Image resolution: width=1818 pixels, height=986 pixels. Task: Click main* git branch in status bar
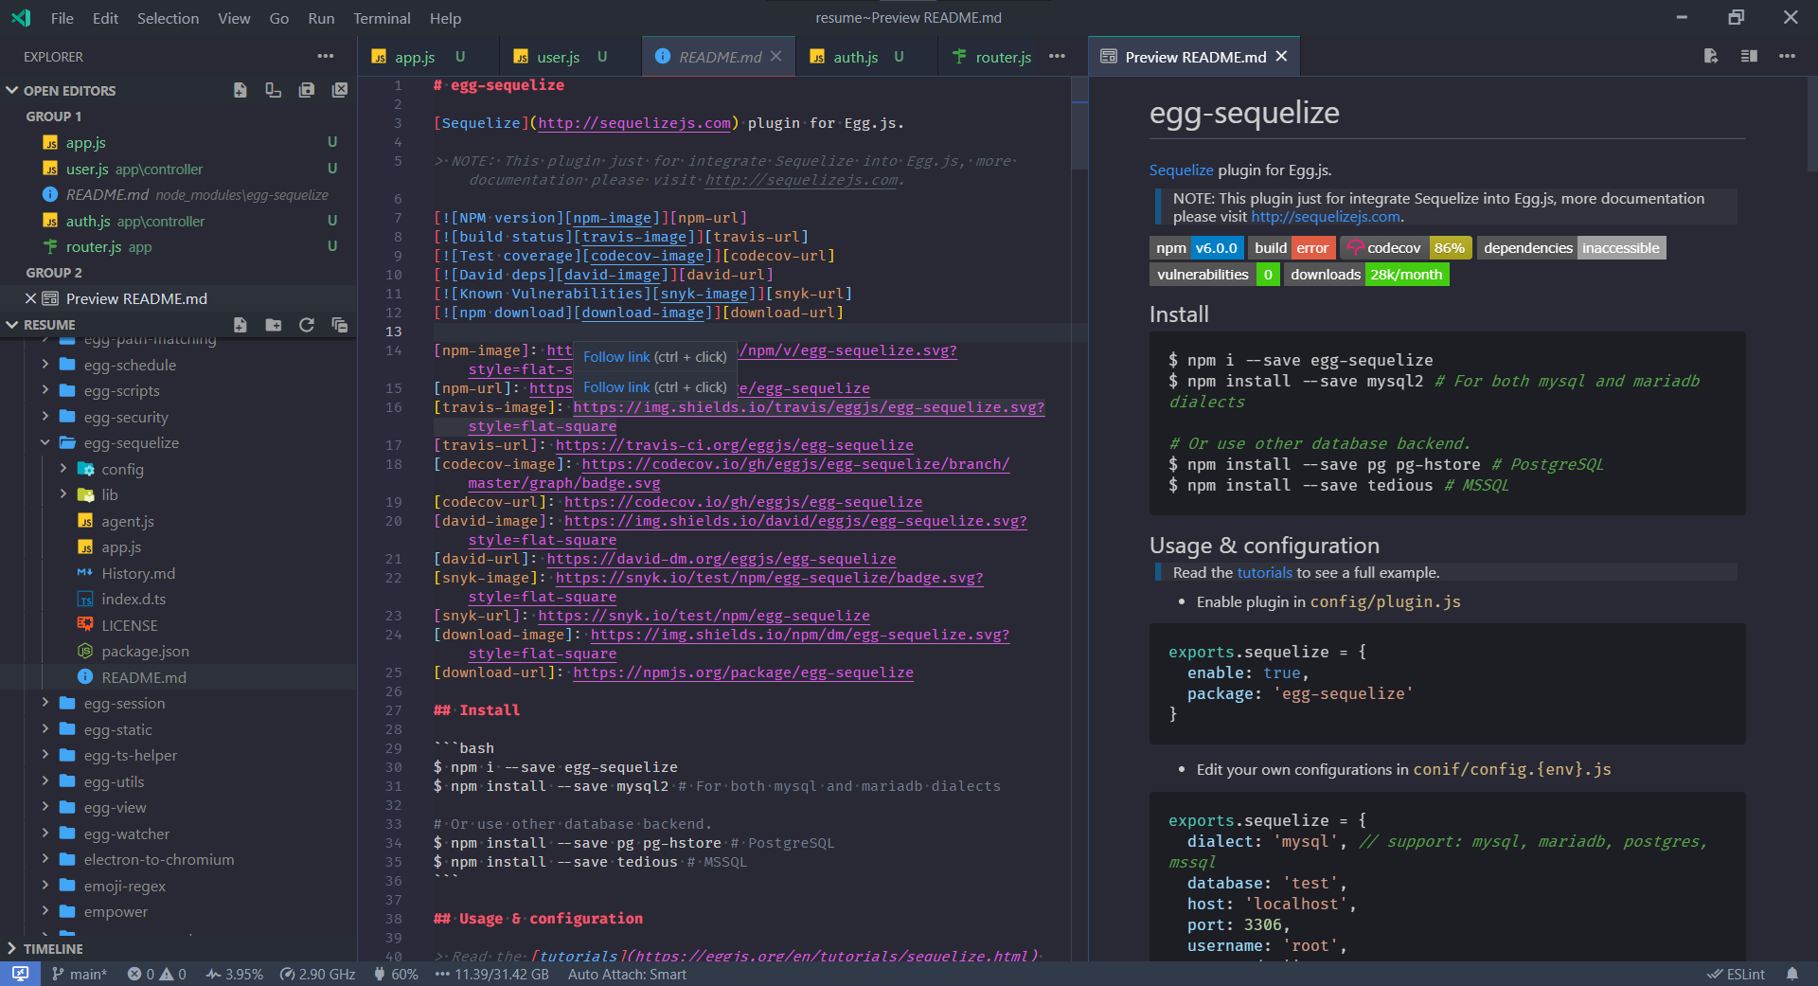tap(80, 974)
